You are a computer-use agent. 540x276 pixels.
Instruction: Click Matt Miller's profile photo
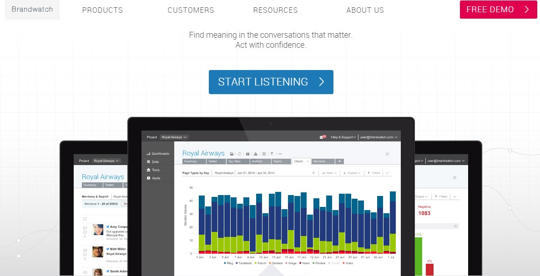[x=98, y=252]
